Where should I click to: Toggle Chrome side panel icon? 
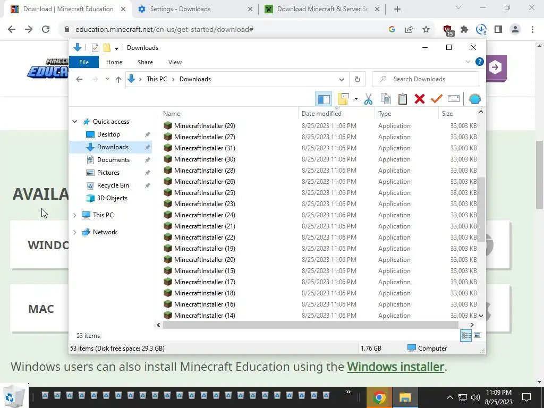498,30
